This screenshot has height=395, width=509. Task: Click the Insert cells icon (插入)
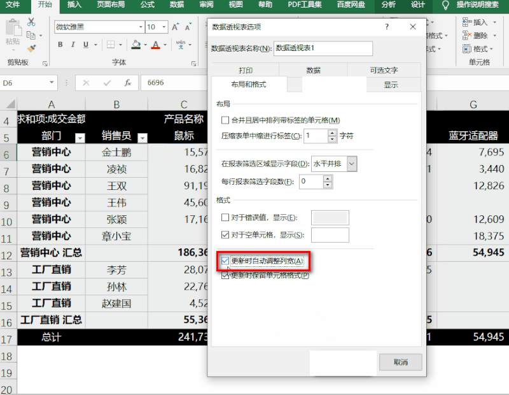click(x=467, y=22)
